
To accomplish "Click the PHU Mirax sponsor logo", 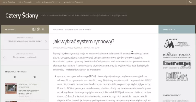I will coord(177,76).
